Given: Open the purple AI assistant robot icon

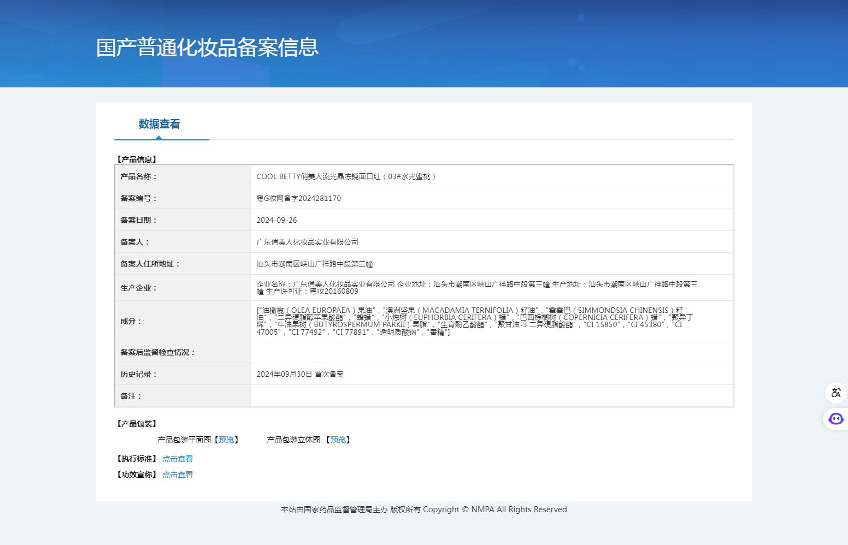Looking at the screenshot, I should (835, 419).
